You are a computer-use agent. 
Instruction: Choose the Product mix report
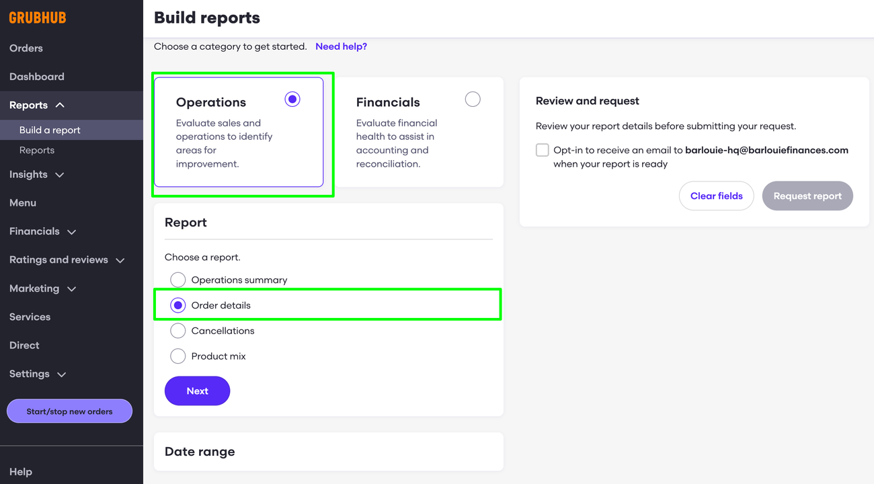pyautogui.click(x=177, y=356)
